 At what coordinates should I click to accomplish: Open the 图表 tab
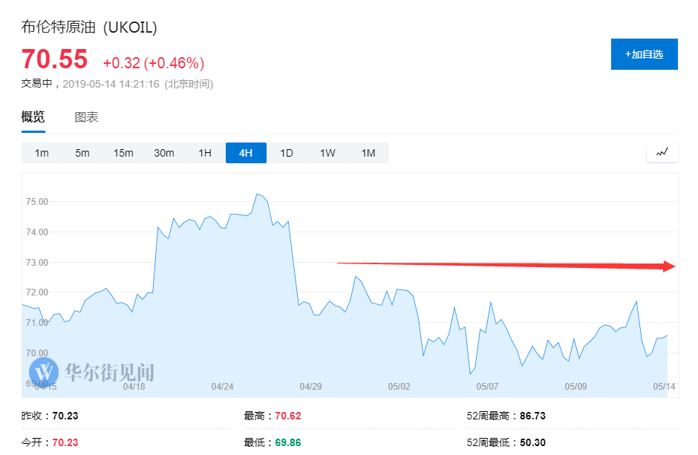[86, 117]
